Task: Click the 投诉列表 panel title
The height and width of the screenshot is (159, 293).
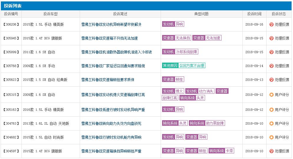Action: 13,6
